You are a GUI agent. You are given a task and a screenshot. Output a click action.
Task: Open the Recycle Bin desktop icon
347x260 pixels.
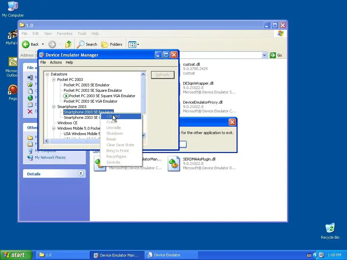point(330,231)
